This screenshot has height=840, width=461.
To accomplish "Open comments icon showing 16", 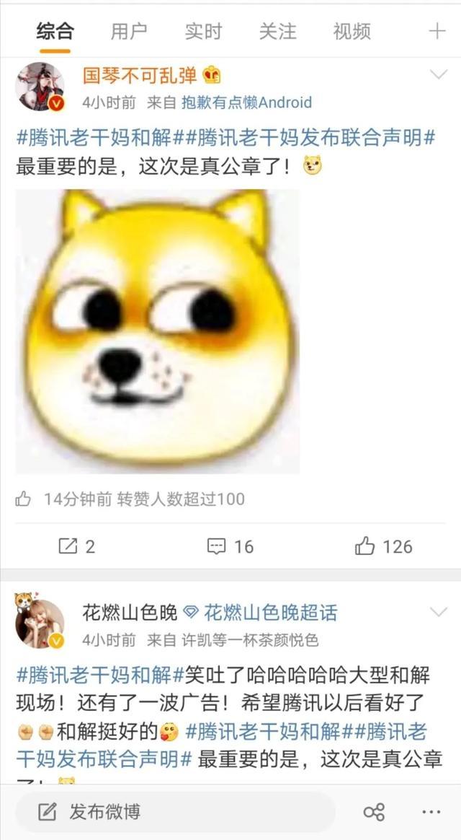I will click(216, 546).
